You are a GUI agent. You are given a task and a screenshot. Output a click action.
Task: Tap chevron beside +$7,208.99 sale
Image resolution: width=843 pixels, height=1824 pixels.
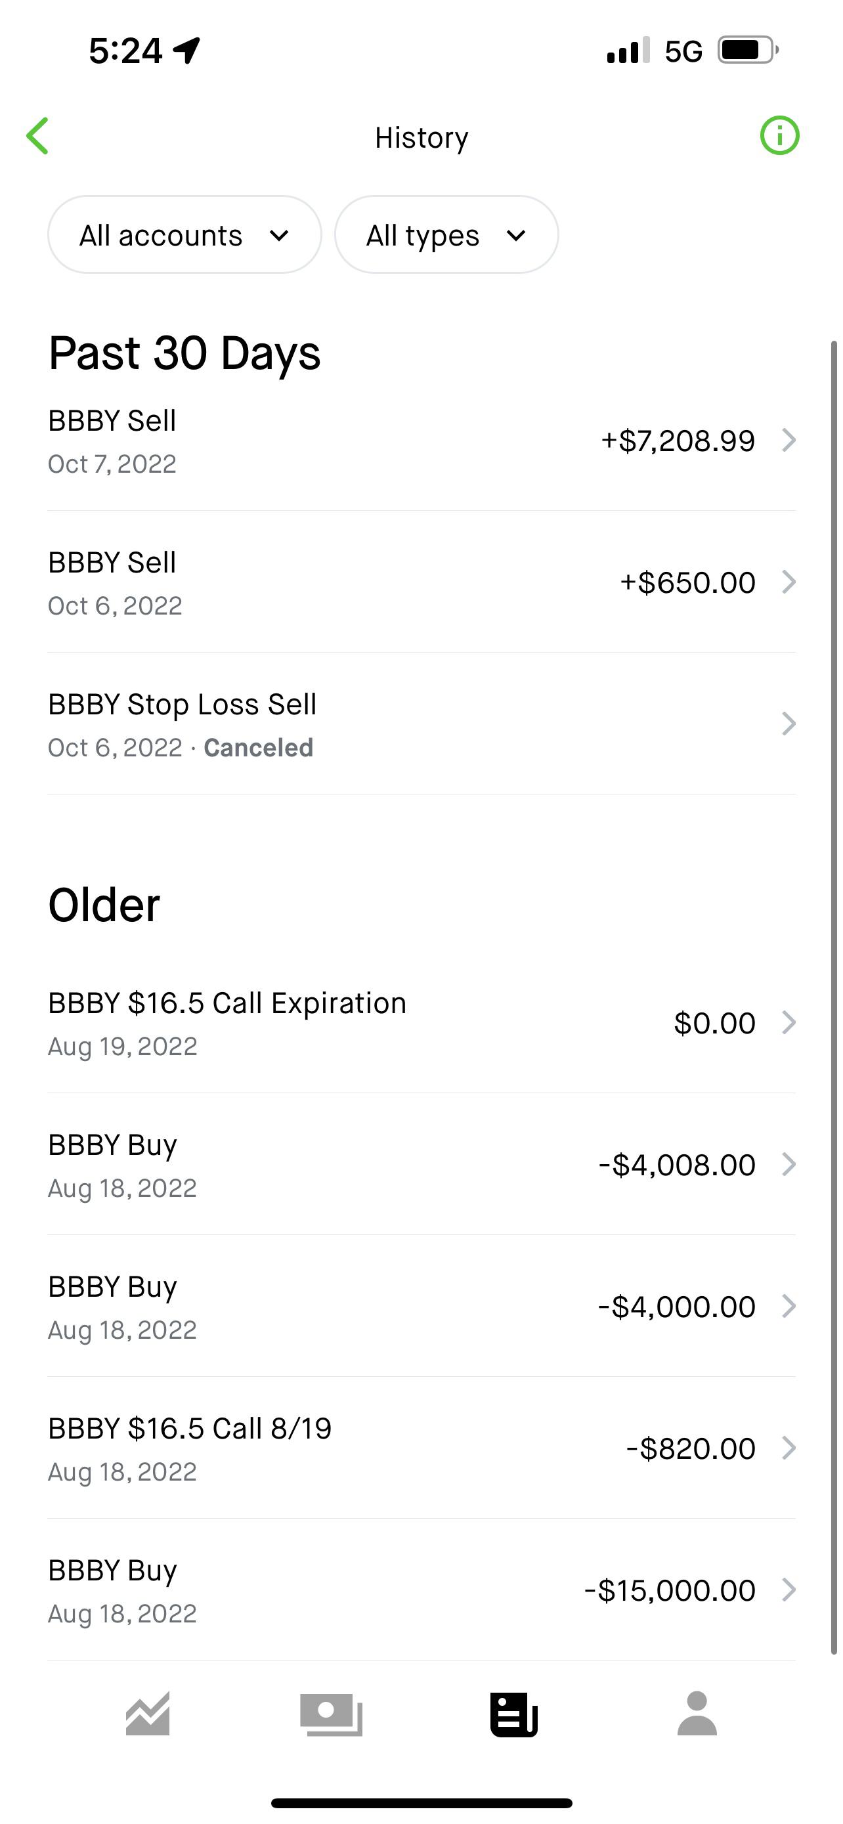tap(789, 441)
